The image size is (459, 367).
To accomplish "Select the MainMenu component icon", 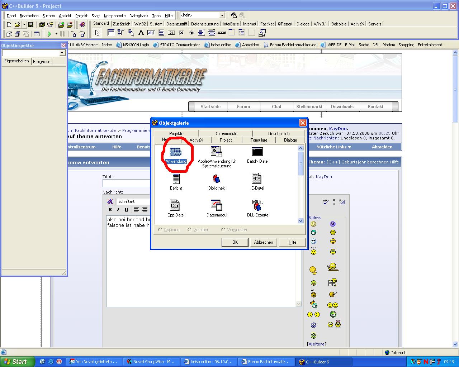I will click(x=121, y=33).
